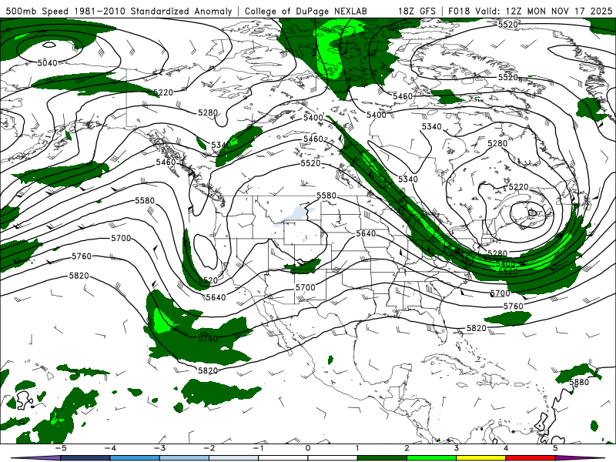The image size is (616, 462).
Task: Click the '-3' color scale label
Action: [159, 448]
